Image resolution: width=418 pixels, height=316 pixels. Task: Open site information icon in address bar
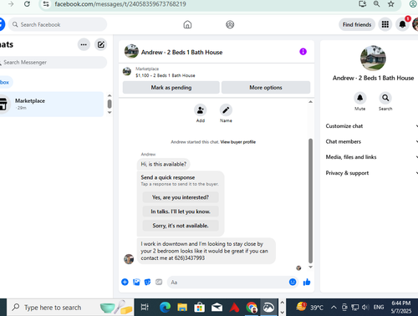tap(46, 4)
